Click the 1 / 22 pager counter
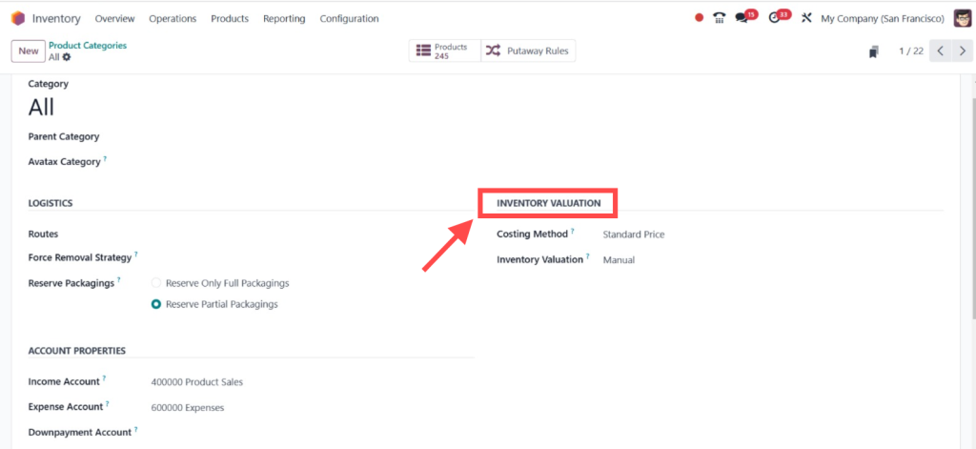Screen dimensions: 976x449 tap(911, 51)
